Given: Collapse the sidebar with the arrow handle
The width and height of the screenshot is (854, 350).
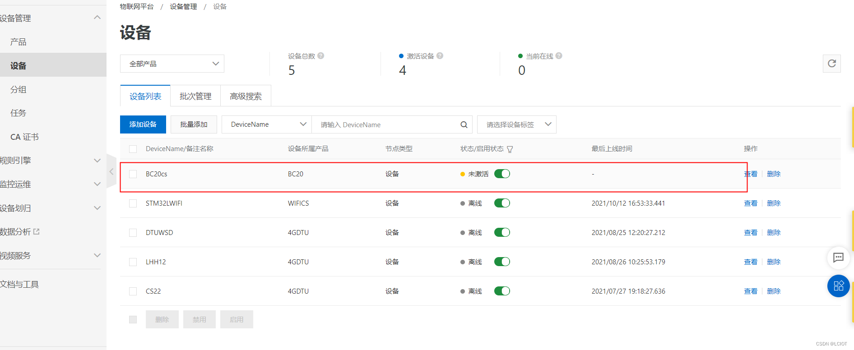Looking at the screenshot, I should (111, 171).
